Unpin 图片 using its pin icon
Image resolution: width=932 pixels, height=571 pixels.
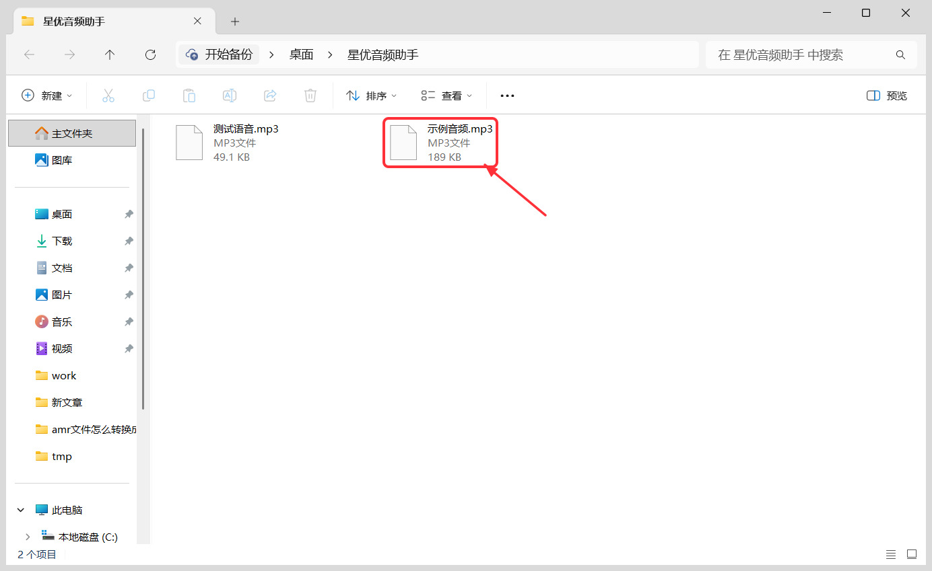tap(129, 295)
